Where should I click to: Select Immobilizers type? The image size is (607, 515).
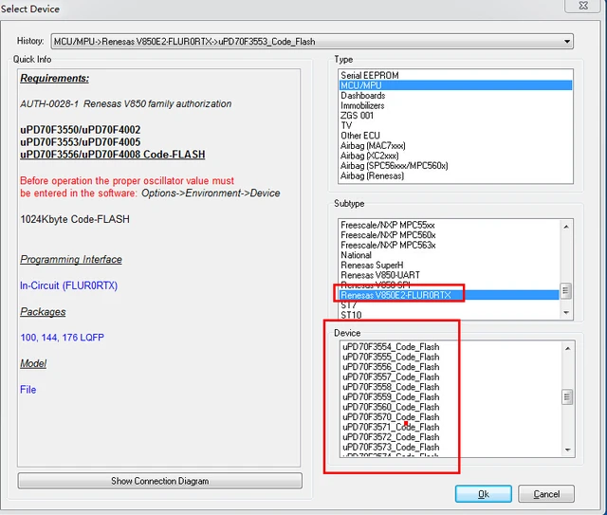coord(455,105)
